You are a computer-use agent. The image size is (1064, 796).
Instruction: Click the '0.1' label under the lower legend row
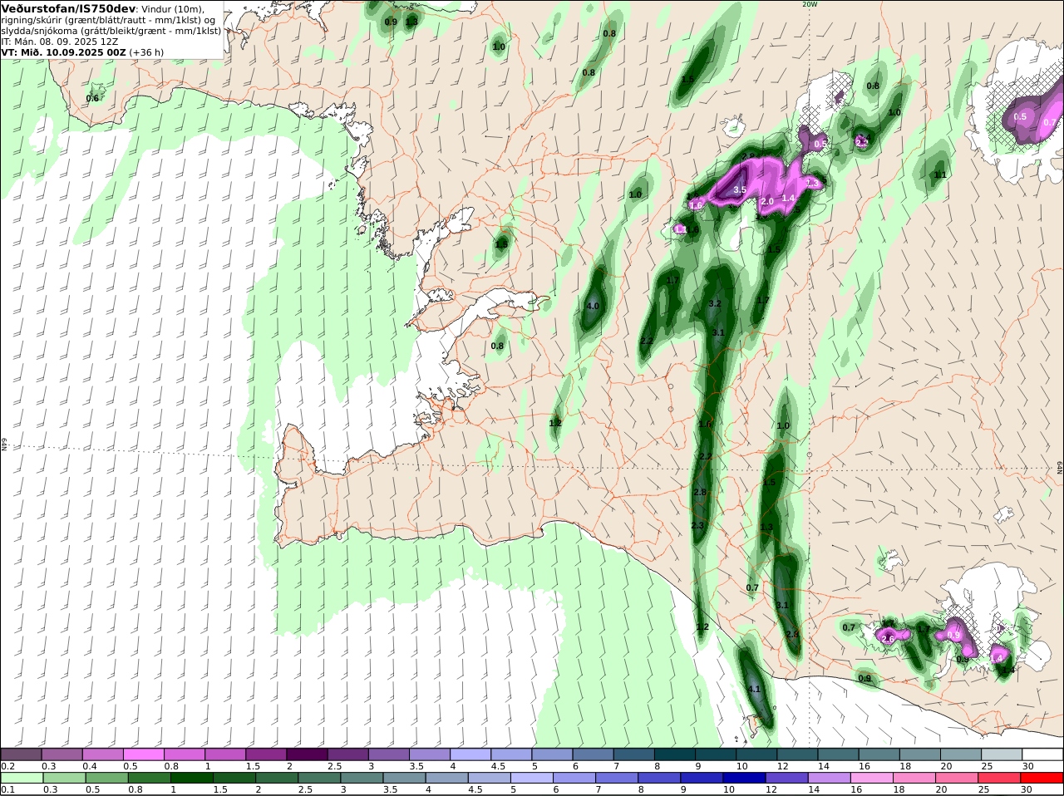[x=7, y=790]
